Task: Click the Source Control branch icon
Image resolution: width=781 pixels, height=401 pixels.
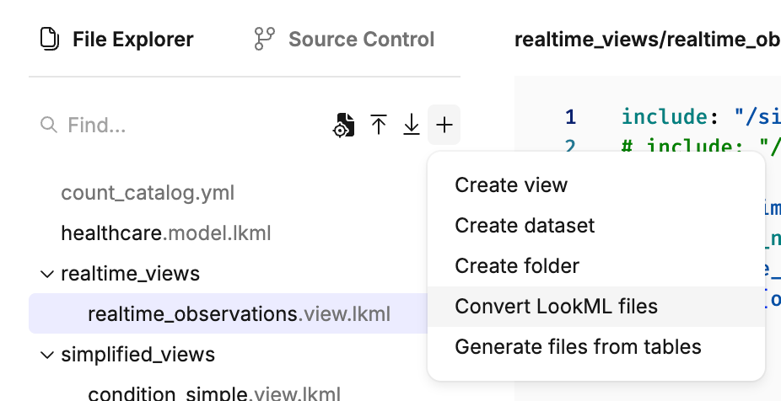Action: point(265,39)
